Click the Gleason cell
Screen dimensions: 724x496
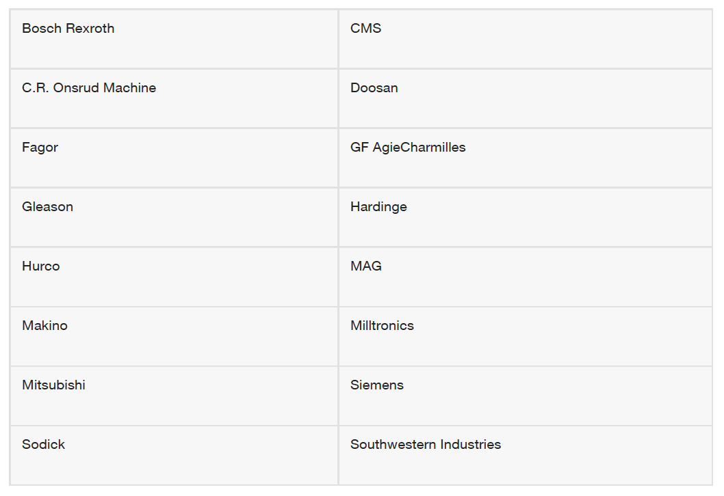pos(174,217)
